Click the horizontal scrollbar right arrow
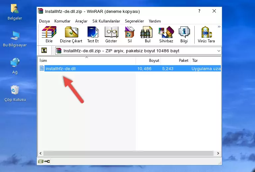Viewport: 255px width, 172px height. point(218,153)
